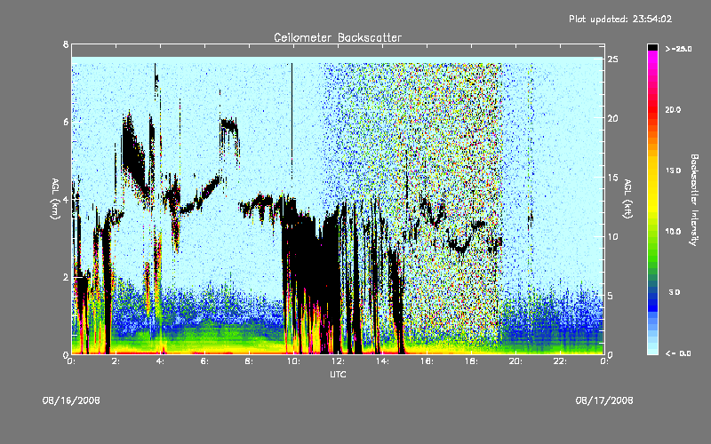This screenshot has width=711, height=444.
Task: Click the "2:" UTC hour tick
Action: [116, 361]
